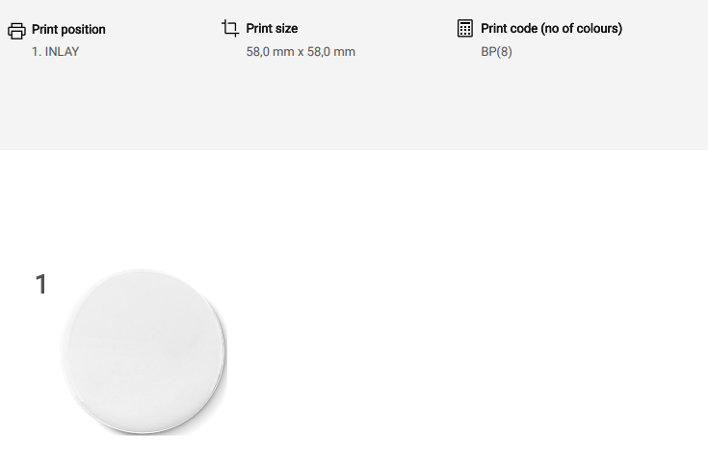Click the number 1 position marker
The image size is (708, 462).
click(x=41, y=285)
